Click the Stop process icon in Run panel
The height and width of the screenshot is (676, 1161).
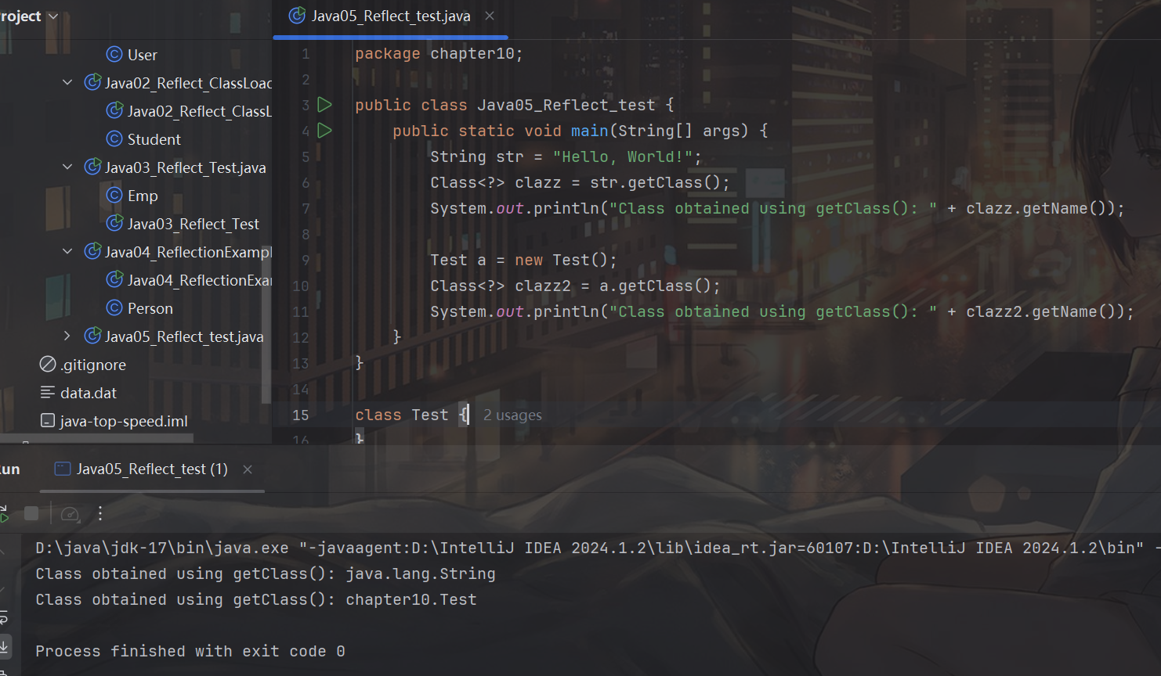pos(31,513)
